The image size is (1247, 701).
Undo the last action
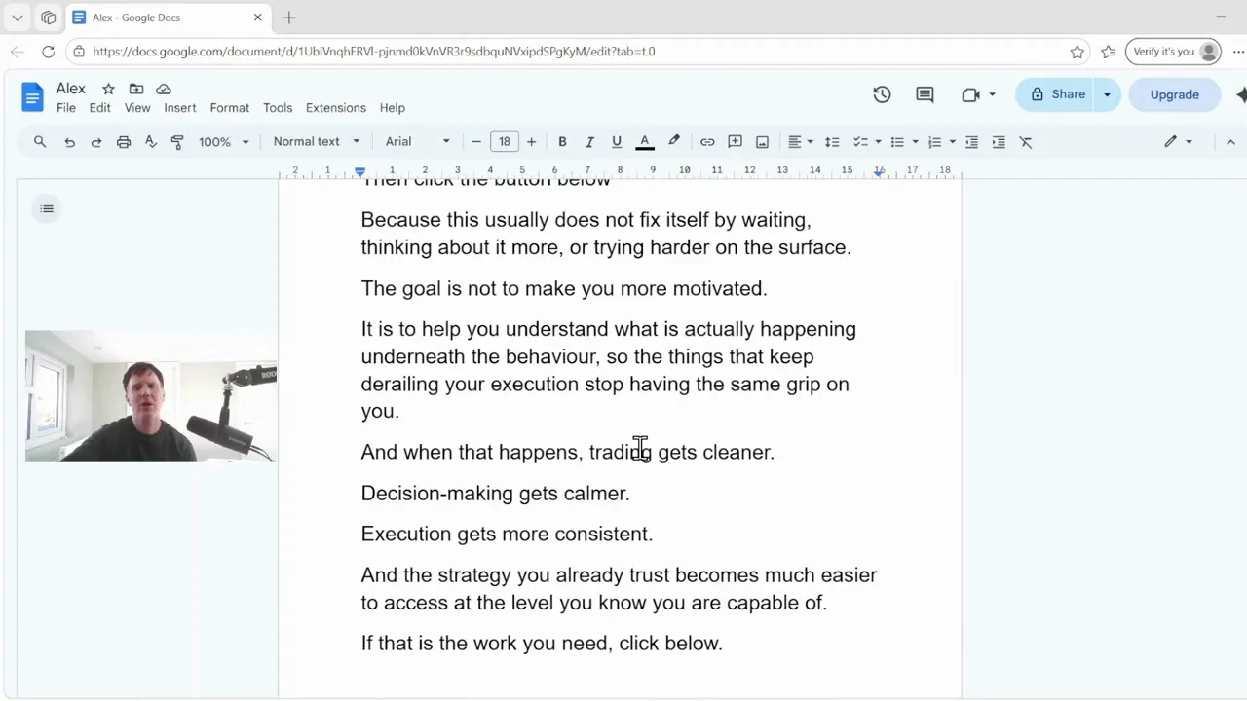point(69,142)
